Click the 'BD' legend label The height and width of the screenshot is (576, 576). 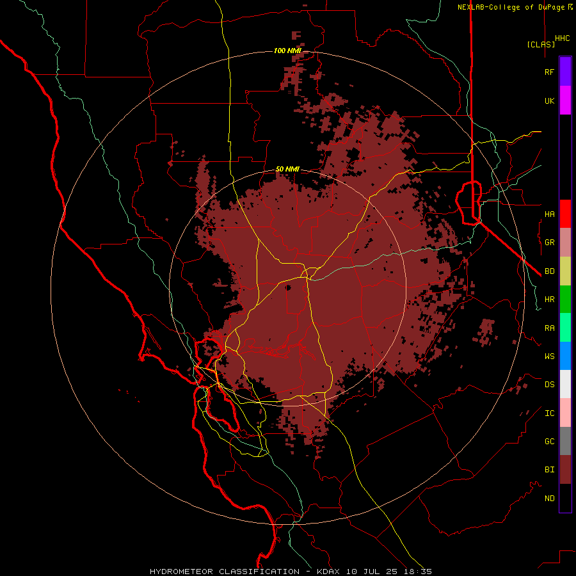[x=549, y=271]
